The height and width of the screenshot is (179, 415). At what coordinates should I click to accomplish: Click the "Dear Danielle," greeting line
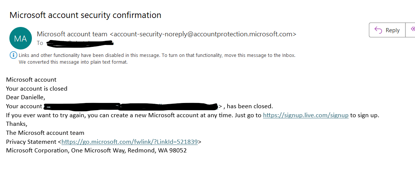coord(26,97)
